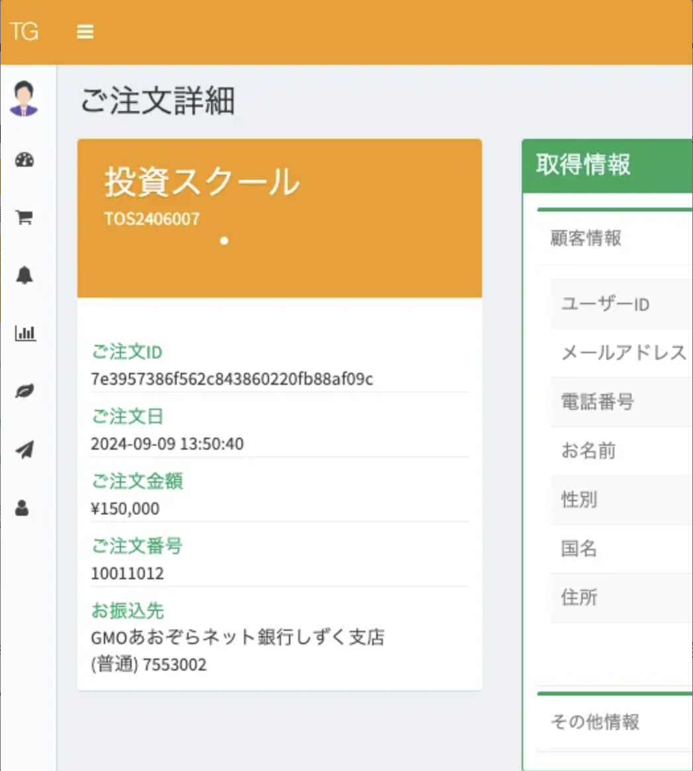Open notifications via the bell icon
The image size is (693, 771).
[25, 276]
